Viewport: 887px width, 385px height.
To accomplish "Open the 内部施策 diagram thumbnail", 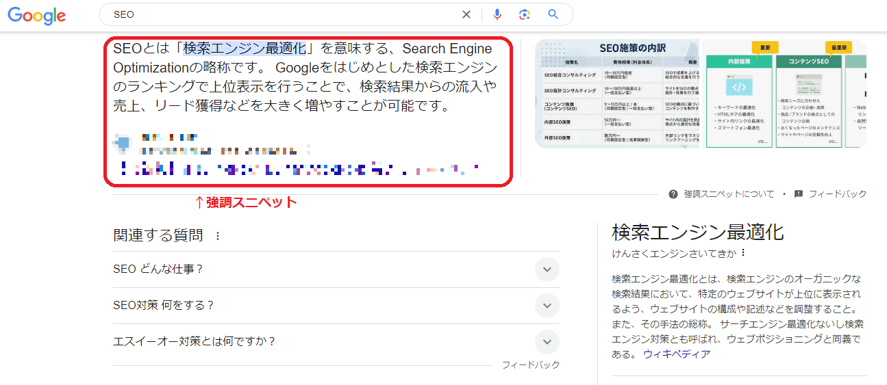I will pyautogui.click(x=739, y=95).
